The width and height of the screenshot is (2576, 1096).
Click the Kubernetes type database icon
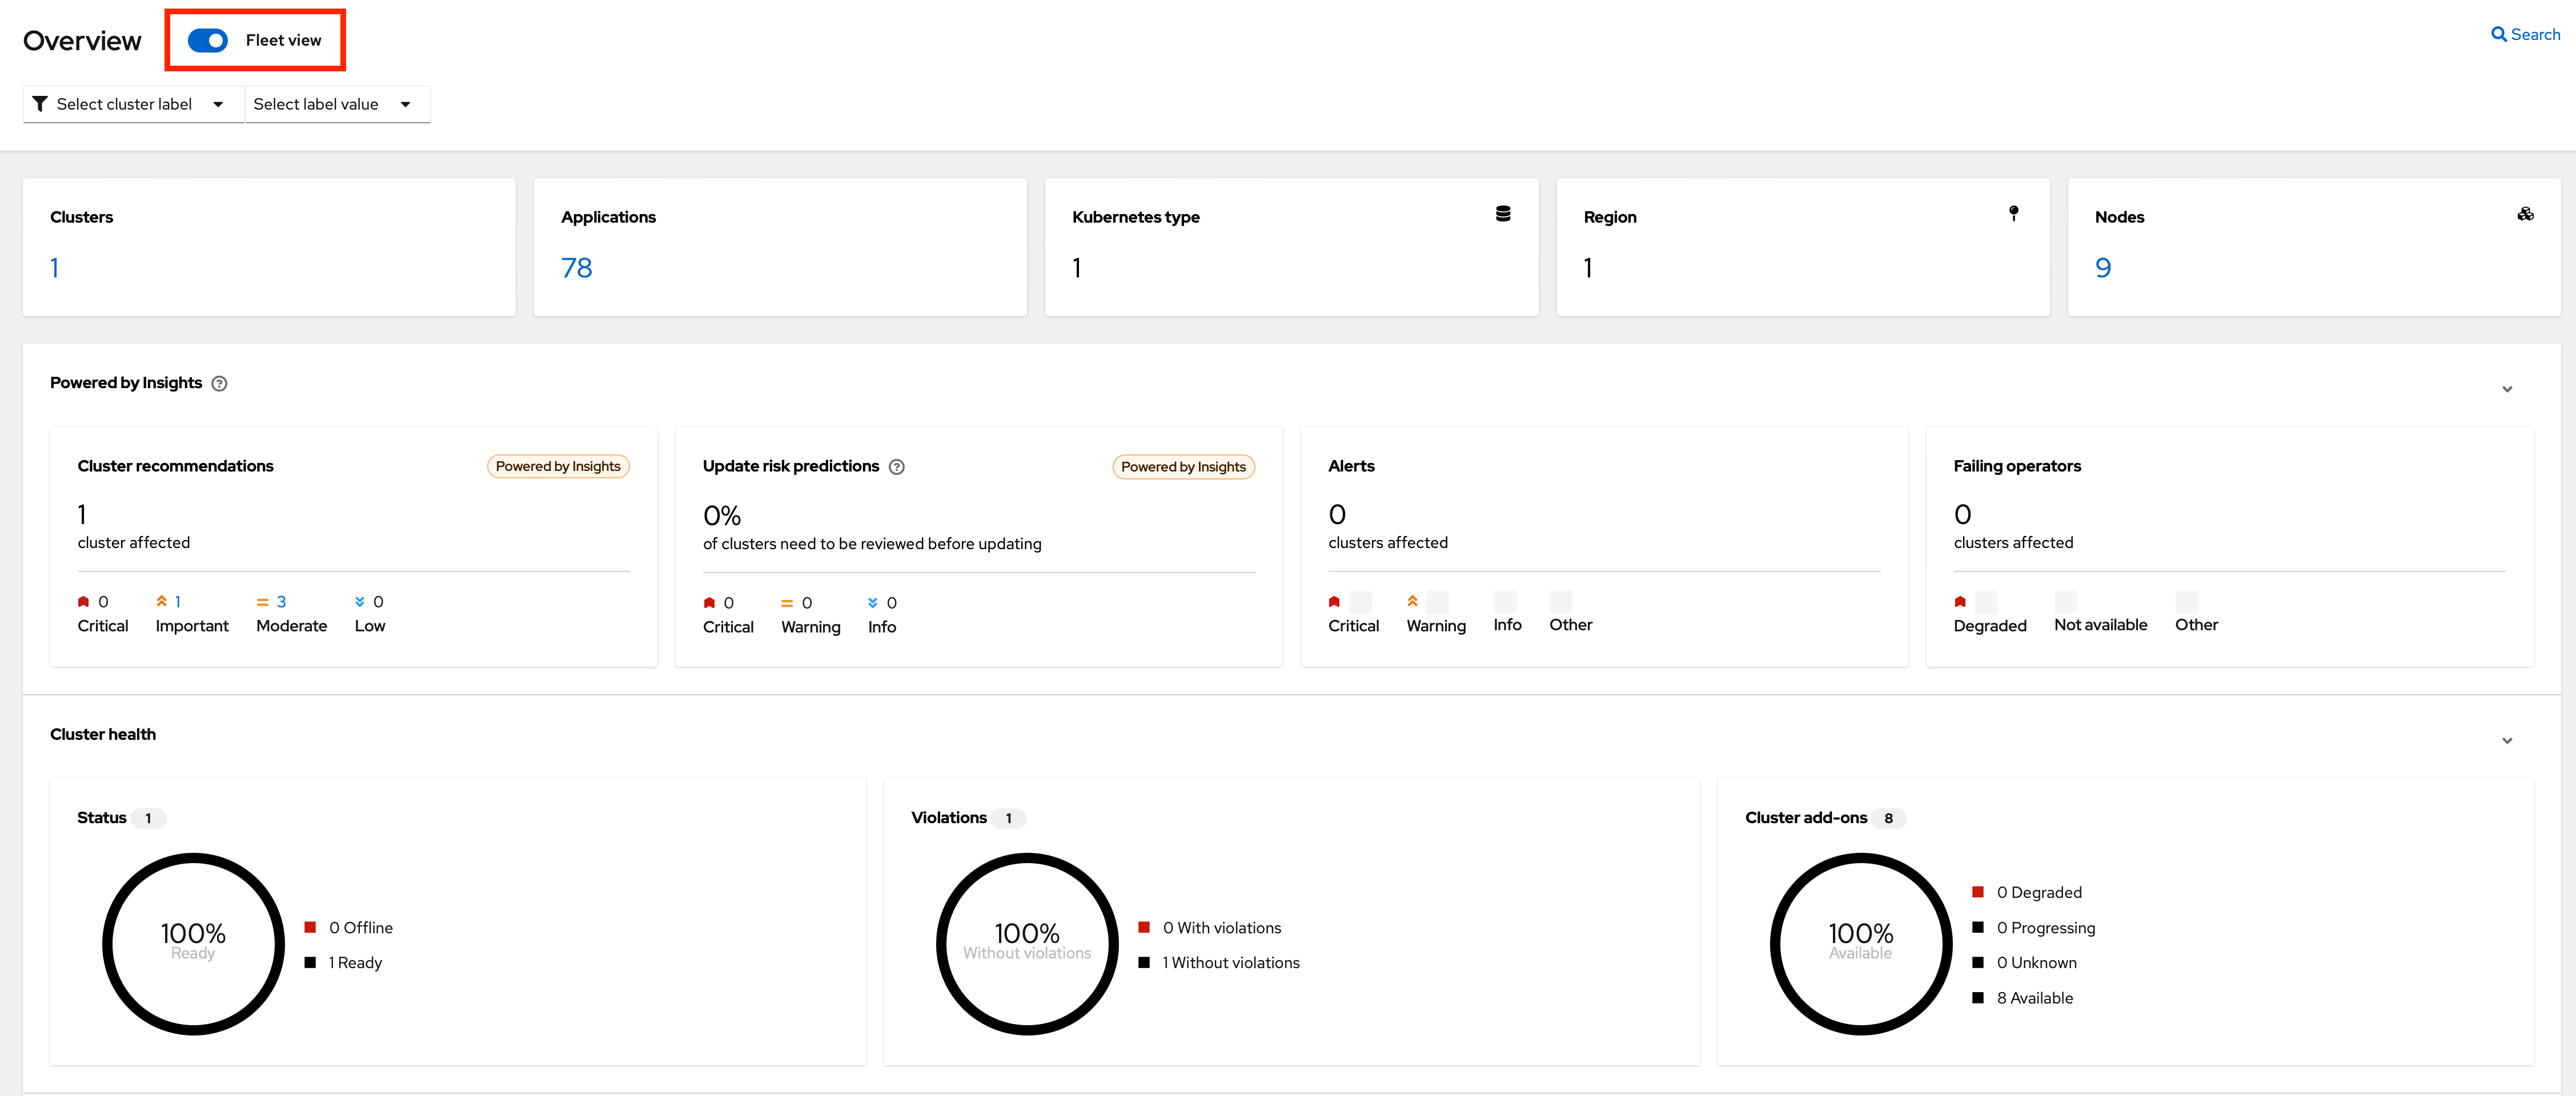coord(1502,214)
